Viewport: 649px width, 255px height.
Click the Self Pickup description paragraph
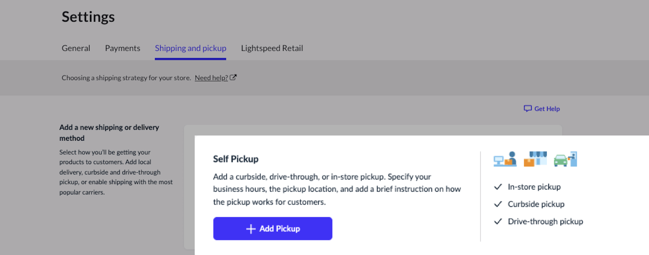(x=337, y=189)
